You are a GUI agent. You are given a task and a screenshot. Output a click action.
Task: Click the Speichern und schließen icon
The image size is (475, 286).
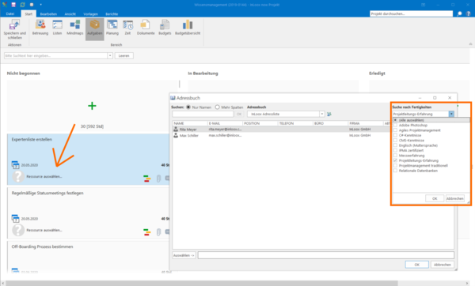pyautogui.click(x=14, y=25)
